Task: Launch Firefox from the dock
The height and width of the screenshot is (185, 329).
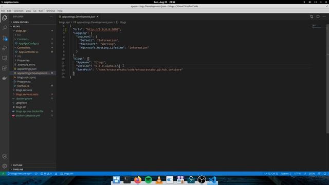Action: (138, 180)
